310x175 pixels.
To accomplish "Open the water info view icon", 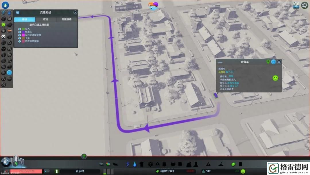I will 9,13.
